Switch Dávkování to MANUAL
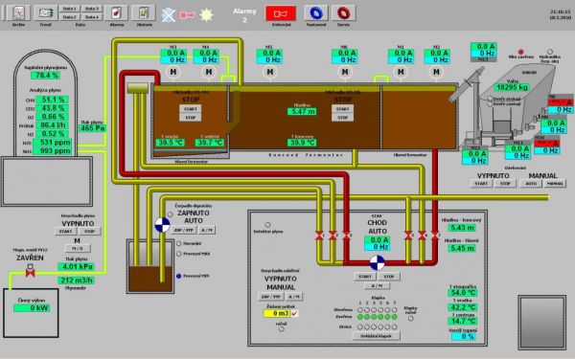 pyautogui.click(x=555, y=183)
